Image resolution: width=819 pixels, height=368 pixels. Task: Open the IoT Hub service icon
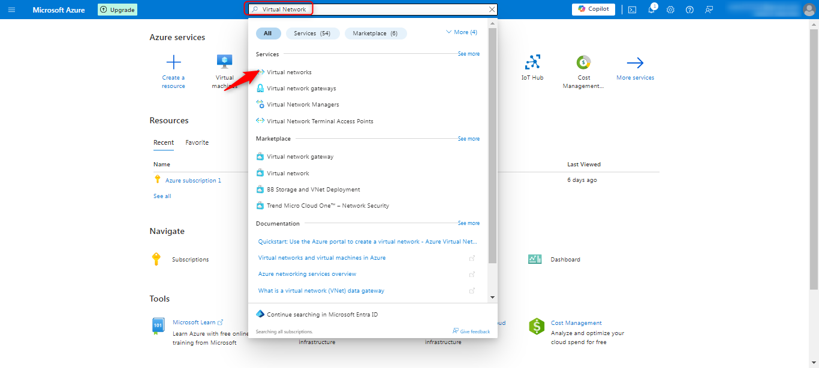(532, 62)
